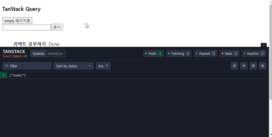Filter queries by Stale status
This screenshot has width=272, height=137.
coord(230,53)
